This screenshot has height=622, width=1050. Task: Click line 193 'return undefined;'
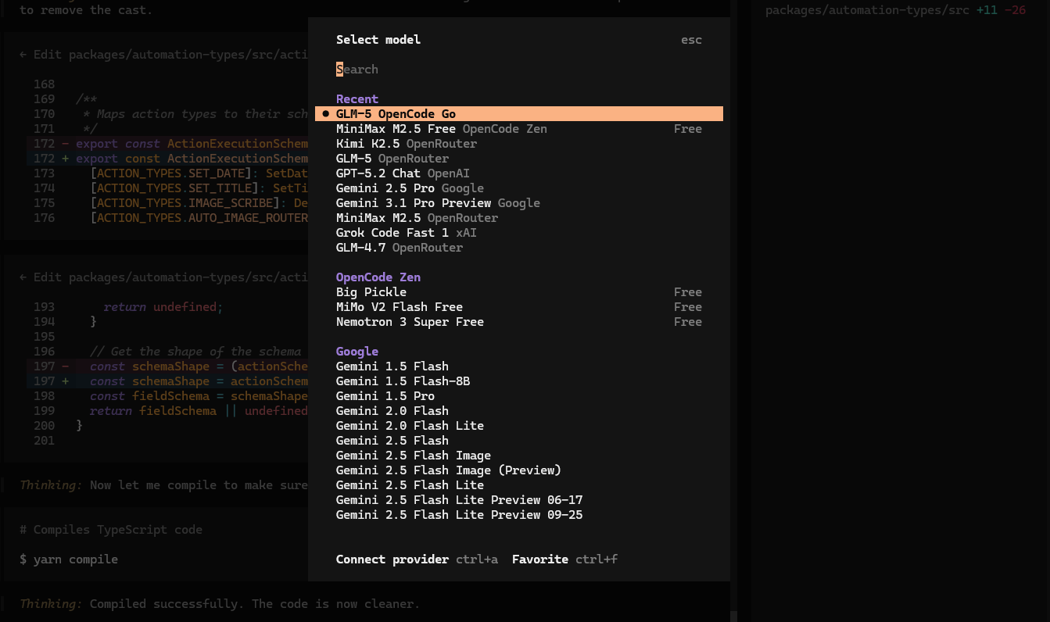[163, 307]
